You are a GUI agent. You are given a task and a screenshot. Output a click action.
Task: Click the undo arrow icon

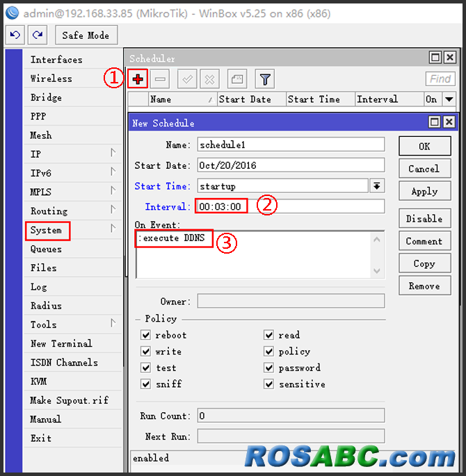pos(15,35)
